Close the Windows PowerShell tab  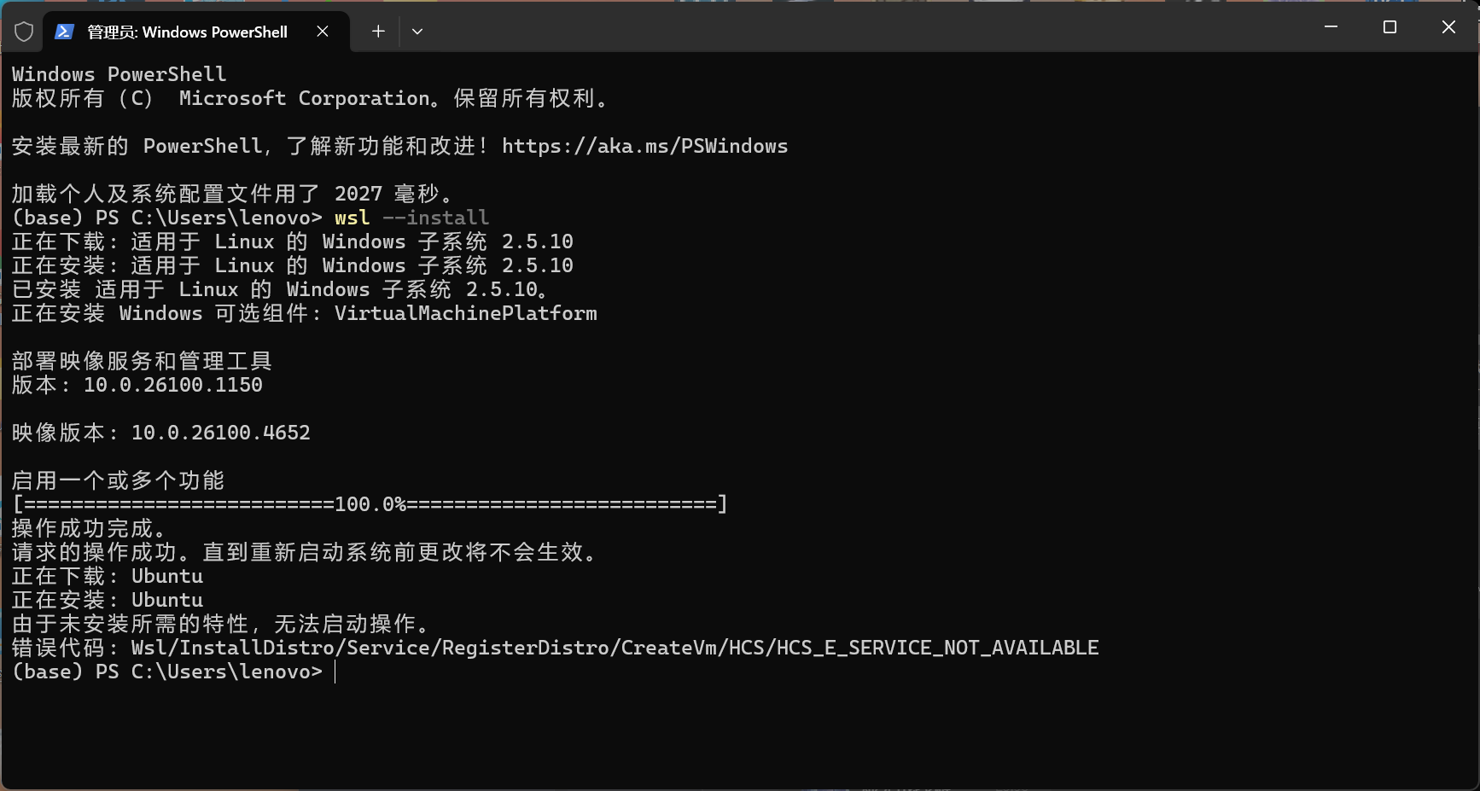point(323,32)
